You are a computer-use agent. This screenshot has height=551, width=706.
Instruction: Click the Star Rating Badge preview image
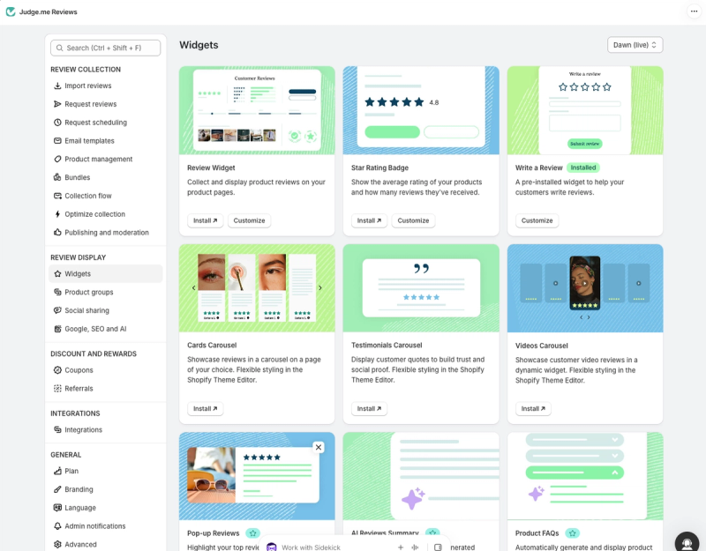[x=421, y=110]
